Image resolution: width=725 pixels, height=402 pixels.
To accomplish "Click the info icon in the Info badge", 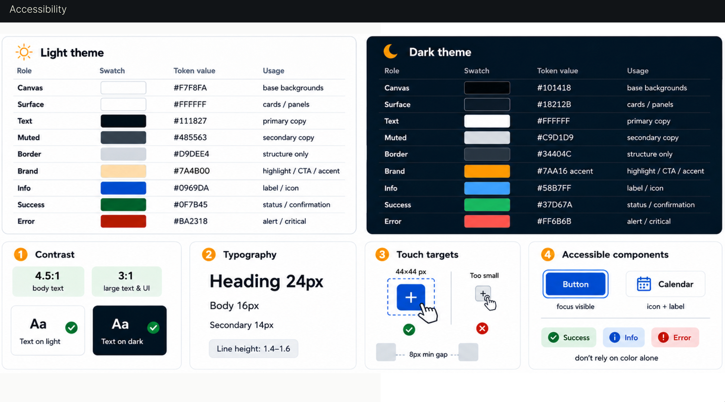I will (615, 338).
